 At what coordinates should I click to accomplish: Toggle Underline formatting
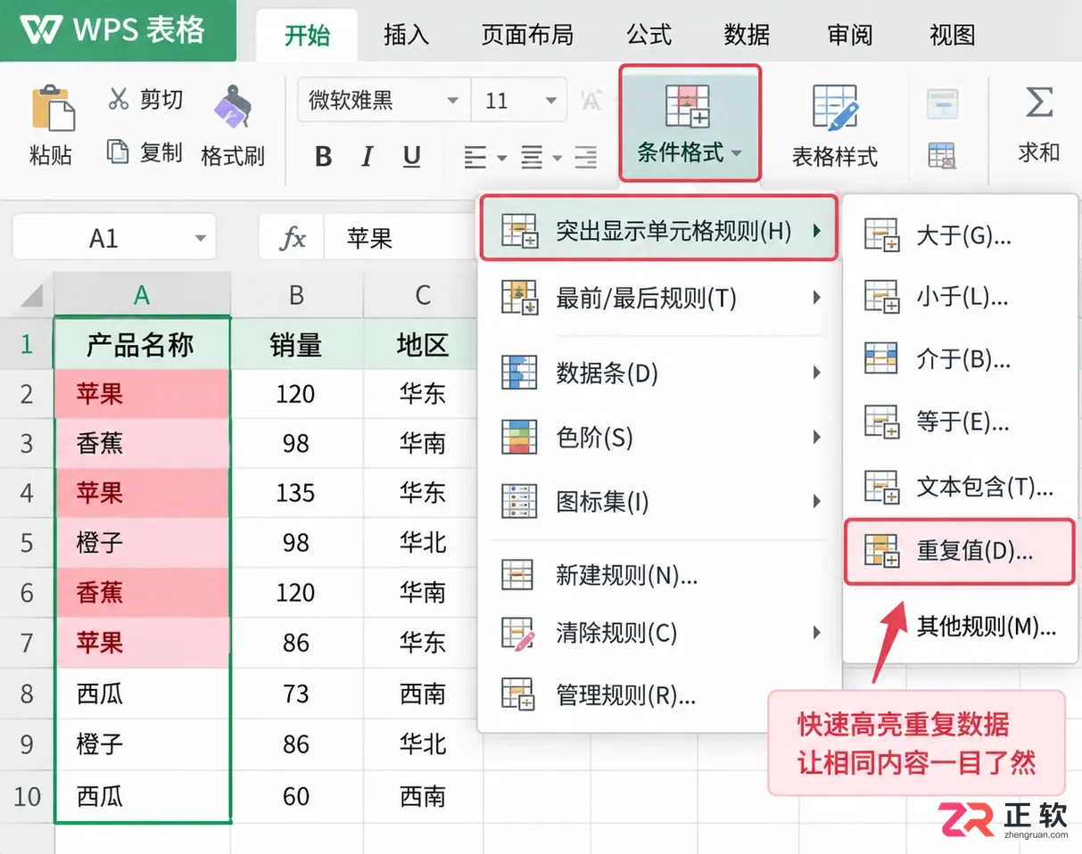coord(411,158)
